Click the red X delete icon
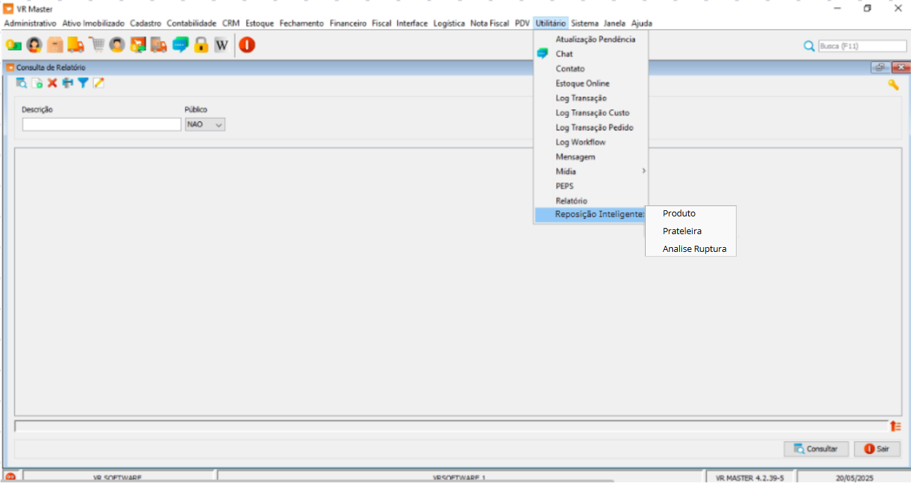The width and height of the screenshot is (911, 484). [52, 83]
